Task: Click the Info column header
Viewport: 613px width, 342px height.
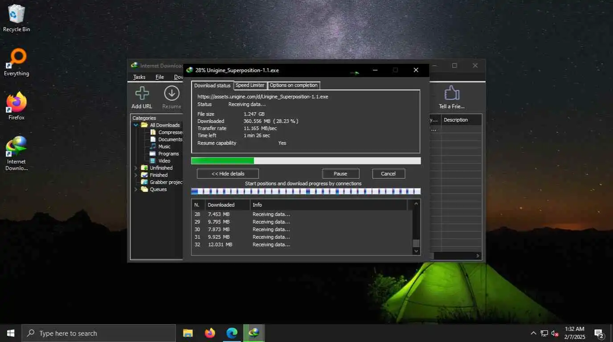Action: 328,205
